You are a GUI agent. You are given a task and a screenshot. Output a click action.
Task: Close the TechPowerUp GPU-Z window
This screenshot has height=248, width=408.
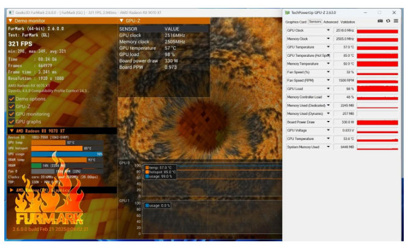tap(394, 12)
